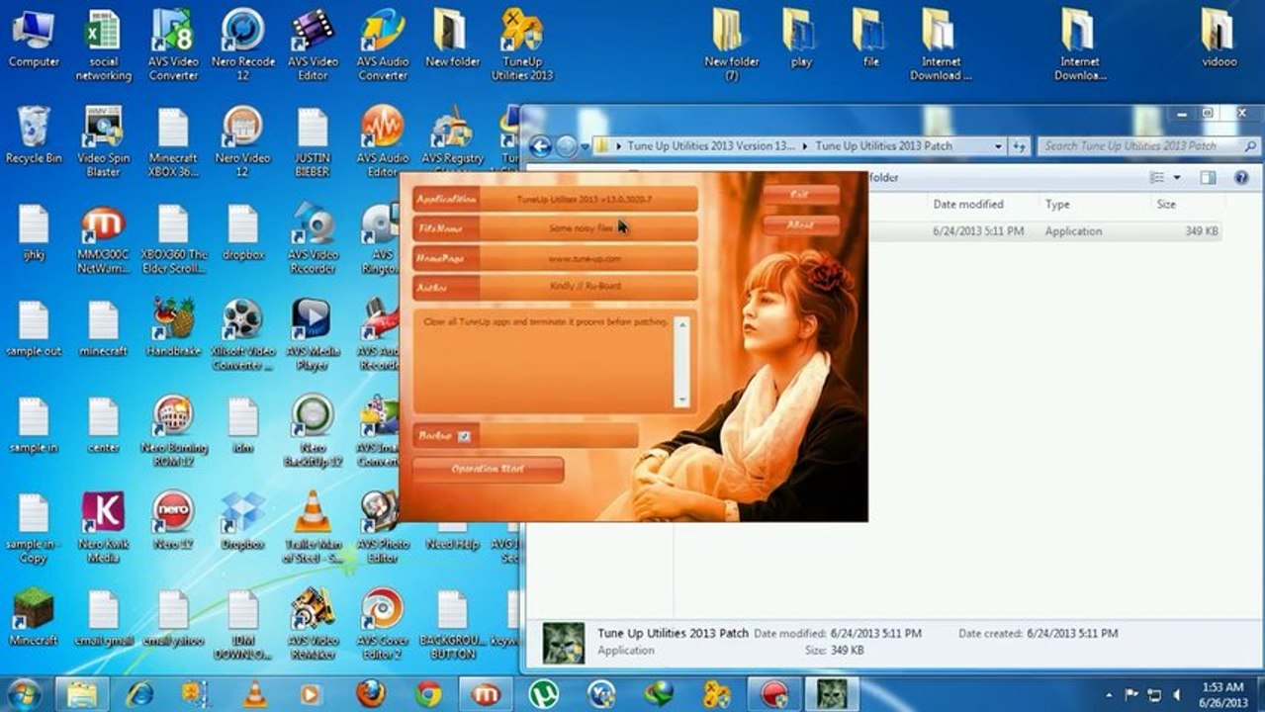The width and height of the screenshot is (1265, 712).
Task: Select the Nero Kwik Media desktop icon
Action: point(103,528)
